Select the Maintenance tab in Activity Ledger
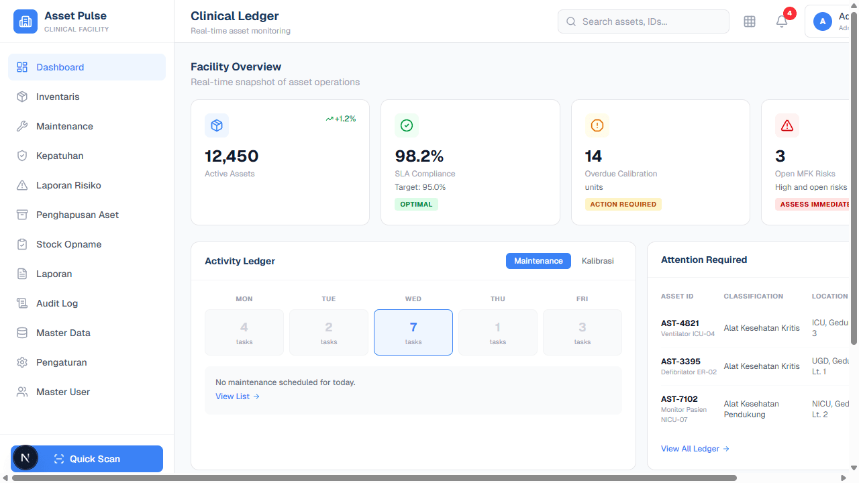859x483 pixels. tap(538, 261)
